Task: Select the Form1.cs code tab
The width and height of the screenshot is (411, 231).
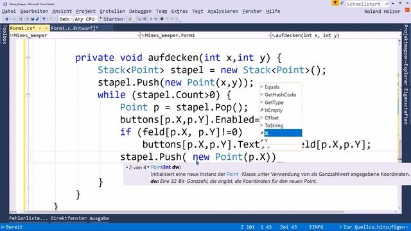Action: [22, 28]
